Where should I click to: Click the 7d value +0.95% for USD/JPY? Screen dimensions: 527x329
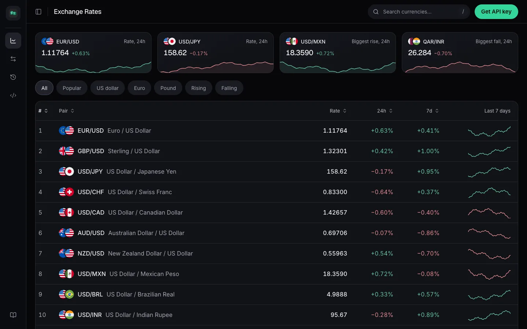tap(428, 171)
